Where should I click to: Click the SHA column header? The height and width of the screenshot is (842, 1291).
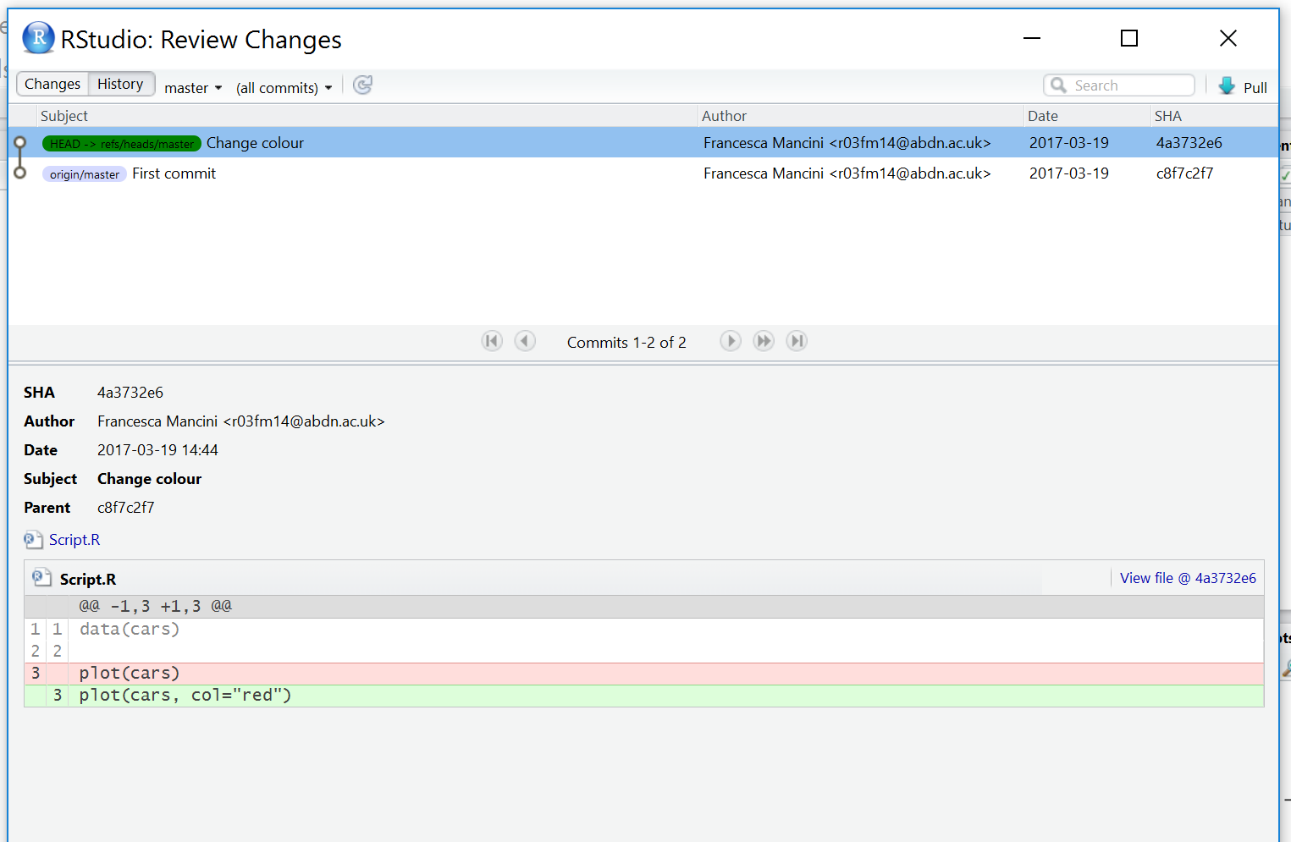coord(1168,116)
